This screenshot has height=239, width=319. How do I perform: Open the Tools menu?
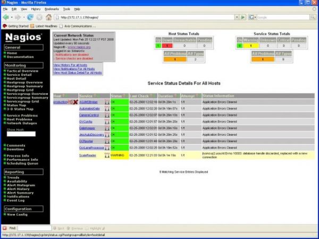(66, 9)
